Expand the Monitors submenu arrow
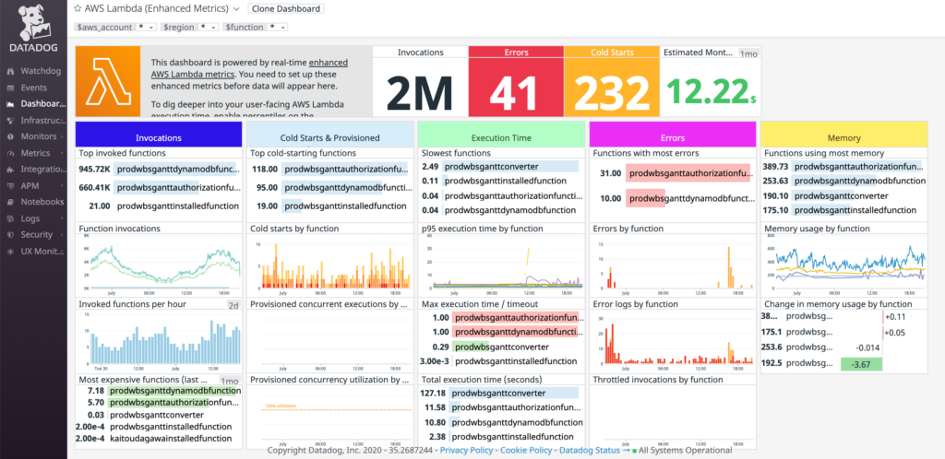Image resolution: width=945 pixels, height=459 pixels. (x=62, y=136)
